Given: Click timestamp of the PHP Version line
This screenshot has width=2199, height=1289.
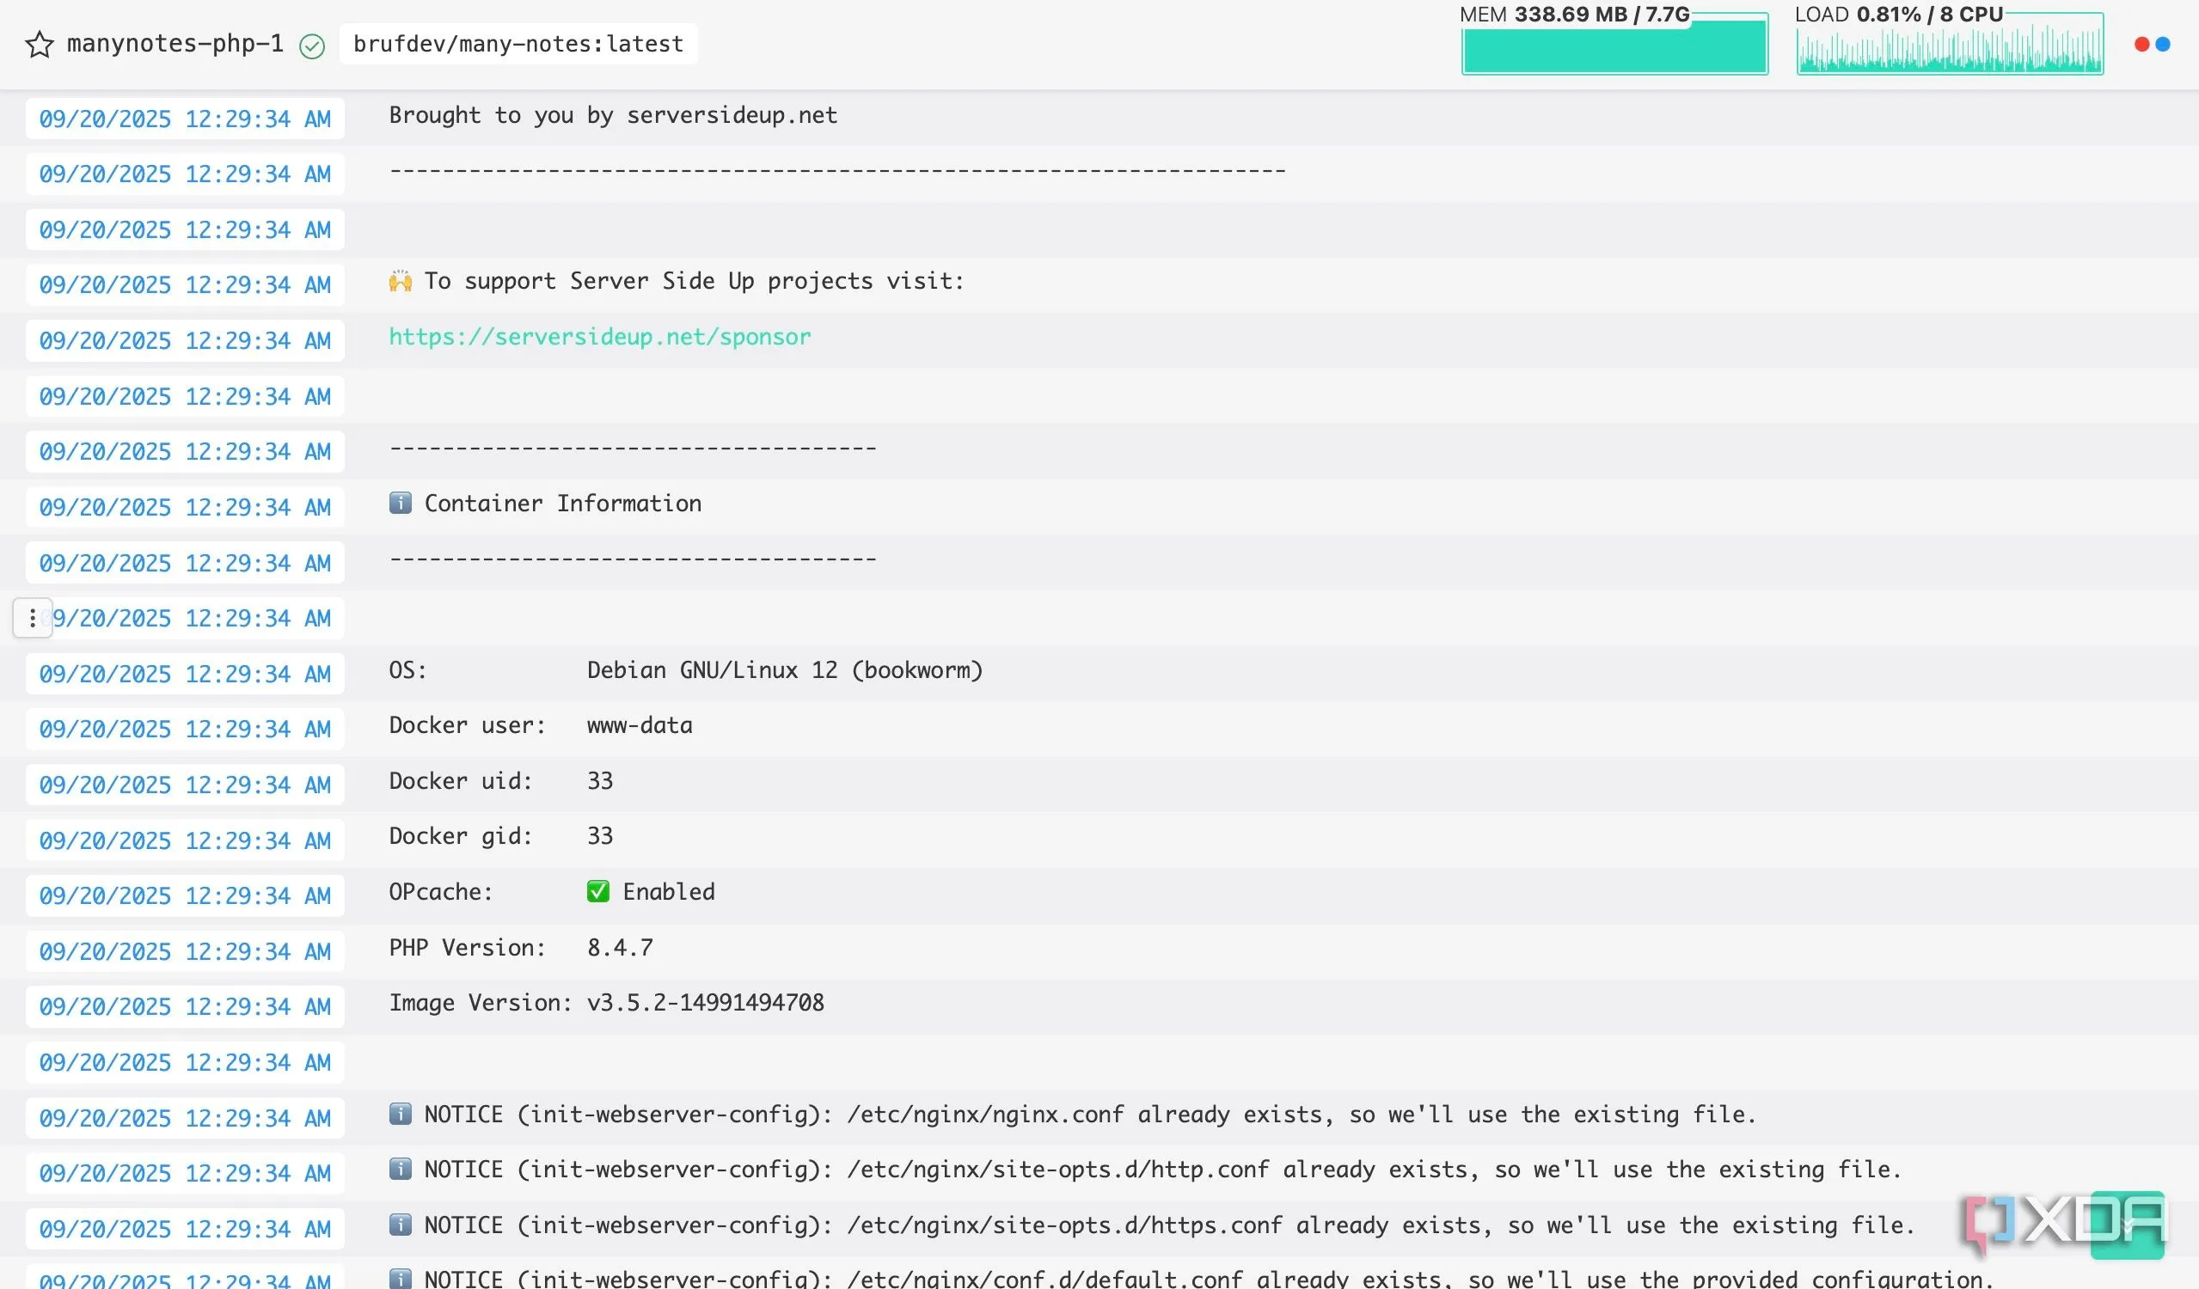Looking at the screenshot, I should point(185,950).
